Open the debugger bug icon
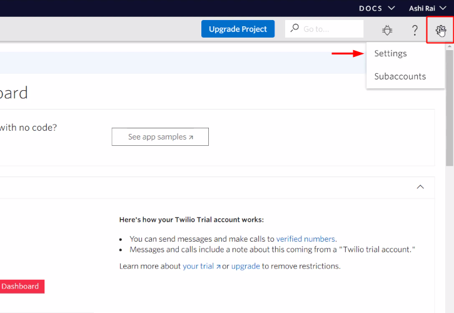Screen dimensions: 454x313 point(387,30)
